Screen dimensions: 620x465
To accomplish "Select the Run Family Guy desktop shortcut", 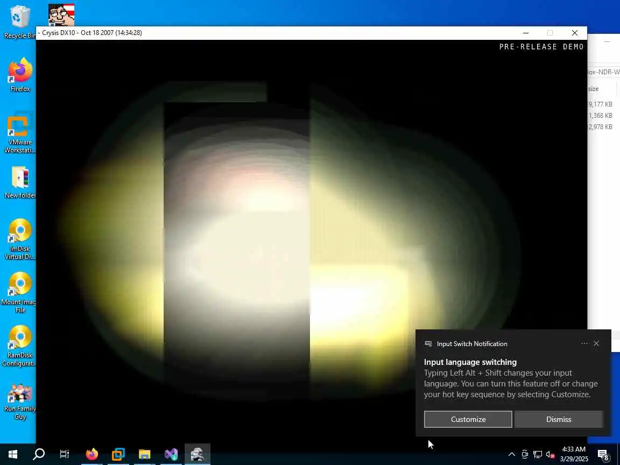I will click(x=20, y=400).
